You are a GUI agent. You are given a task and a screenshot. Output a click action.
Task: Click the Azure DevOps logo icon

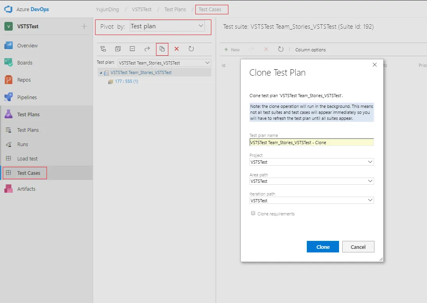point(8,9)
